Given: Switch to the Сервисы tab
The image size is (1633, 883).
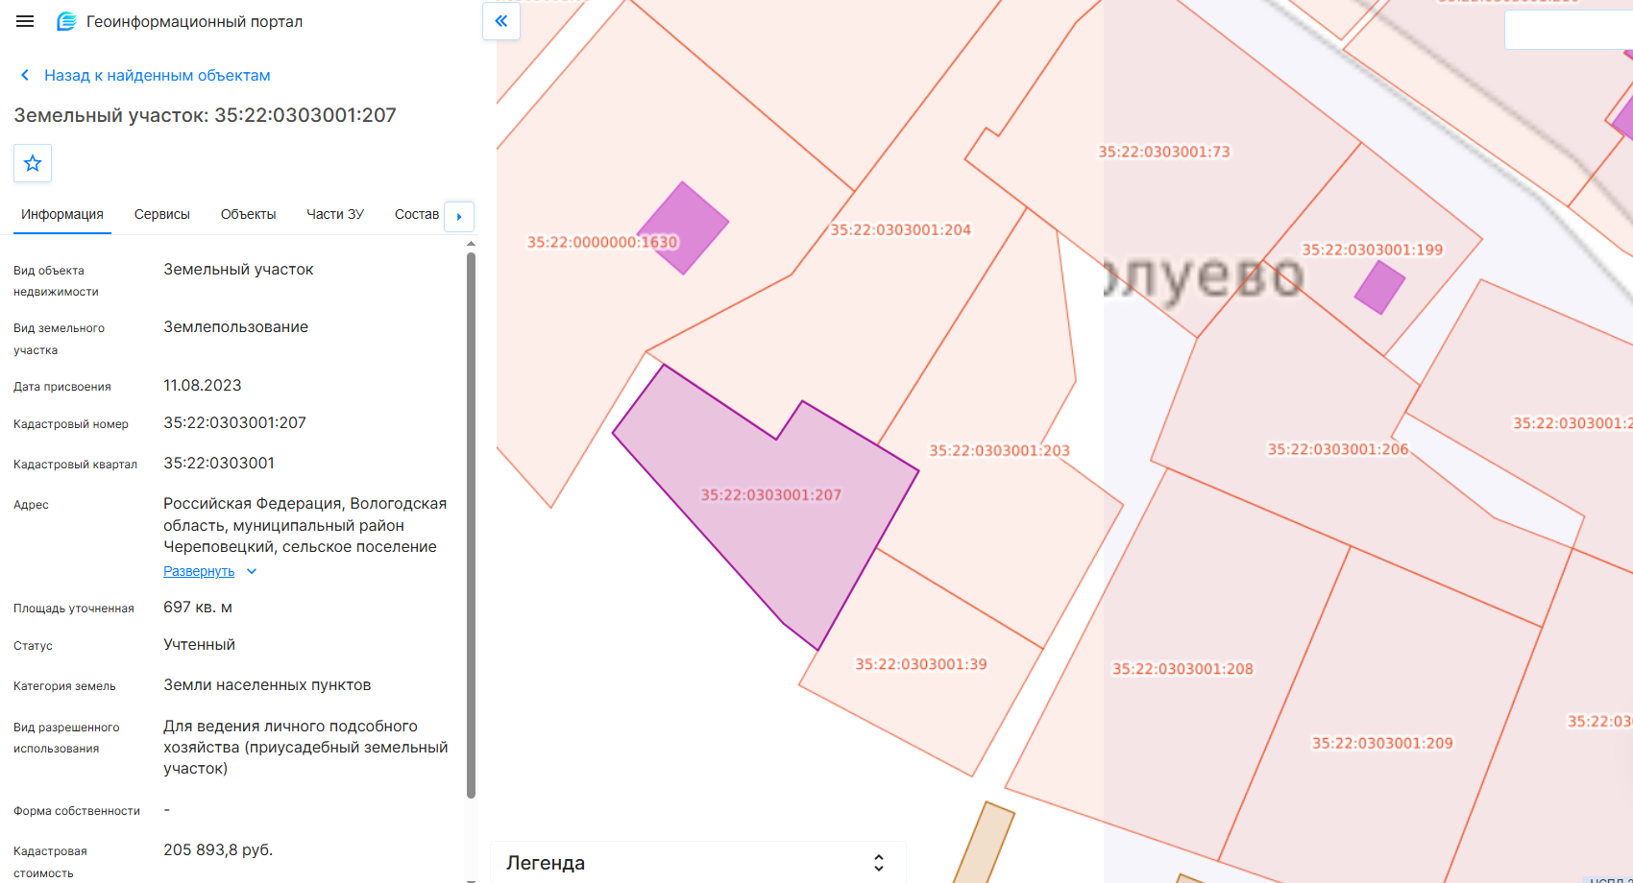Looking at the screenshot, I should click(x=162, y=214).
